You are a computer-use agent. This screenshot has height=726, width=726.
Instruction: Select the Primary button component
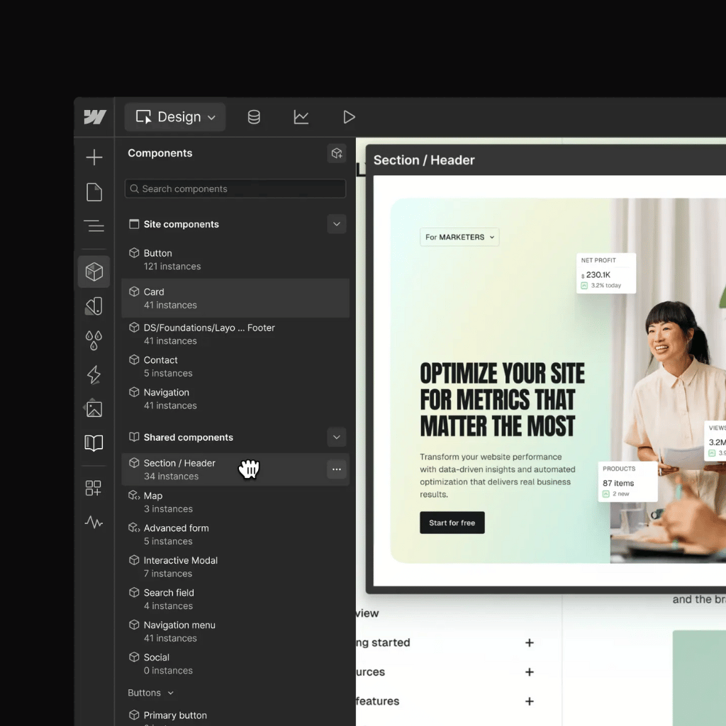(235, 717)
